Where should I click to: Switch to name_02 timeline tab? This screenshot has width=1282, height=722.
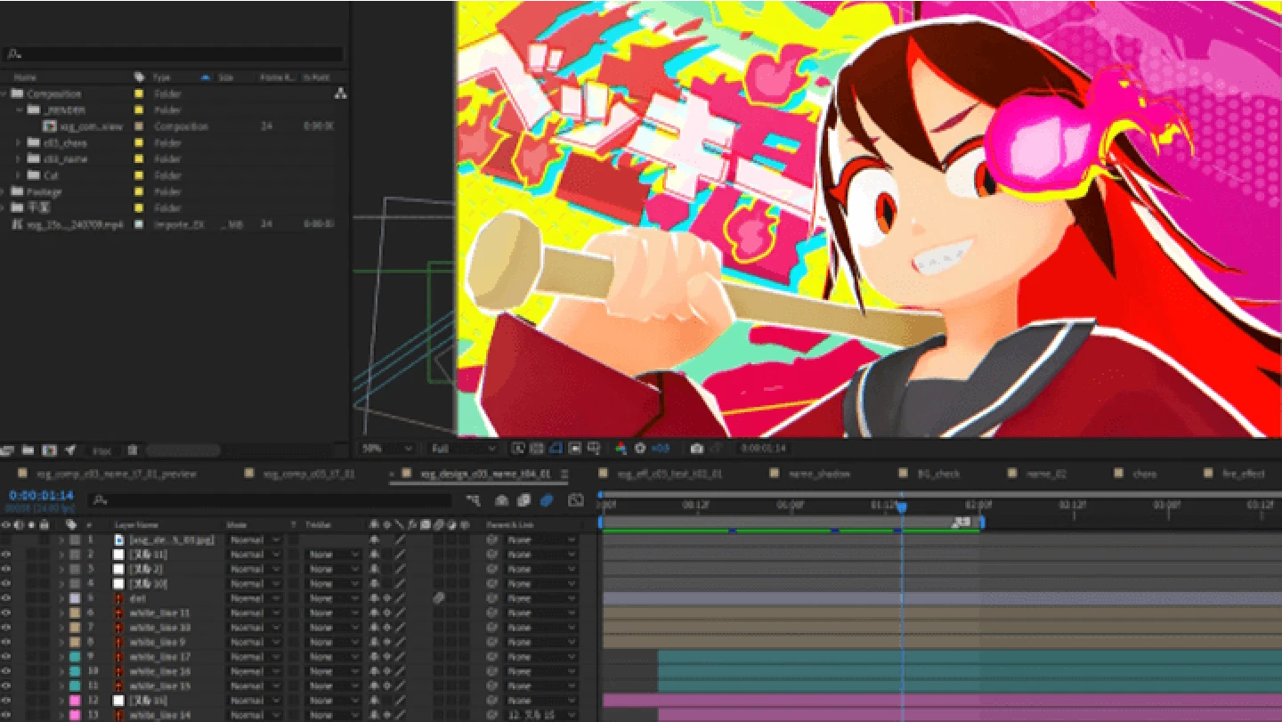pyautogui.click(x=1046, y=474)
